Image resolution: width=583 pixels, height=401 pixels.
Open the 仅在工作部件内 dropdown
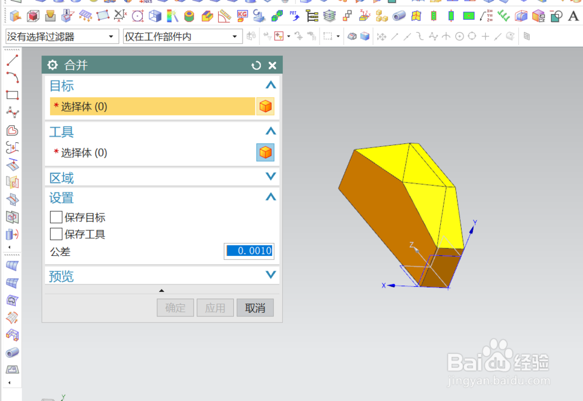182,36
